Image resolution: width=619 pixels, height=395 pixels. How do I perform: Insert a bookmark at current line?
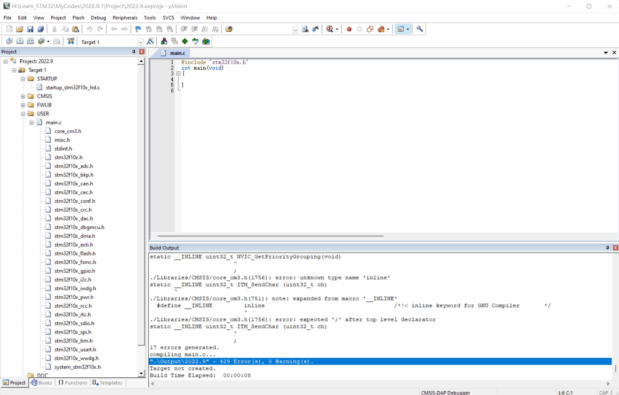tap(137, 29)
